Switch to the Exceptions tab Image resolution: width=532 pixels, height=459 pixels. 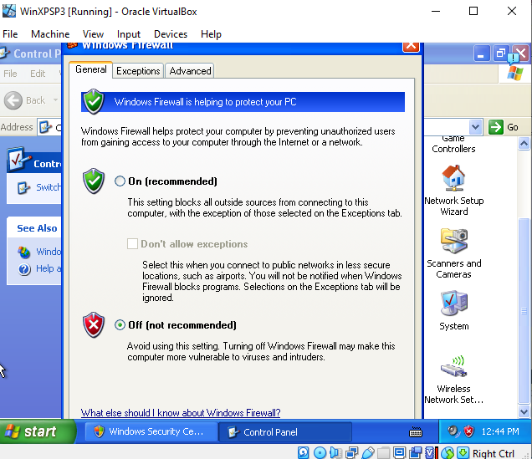click(138, 71)
